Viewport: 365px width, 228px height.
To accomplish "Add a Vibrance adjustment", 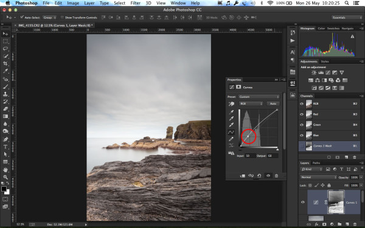I will (x=341, y=72).
